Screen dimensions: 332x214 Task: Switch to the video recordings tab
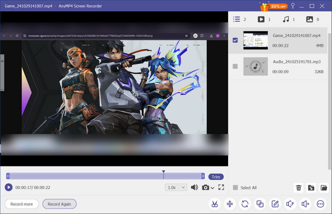(261, 19)
